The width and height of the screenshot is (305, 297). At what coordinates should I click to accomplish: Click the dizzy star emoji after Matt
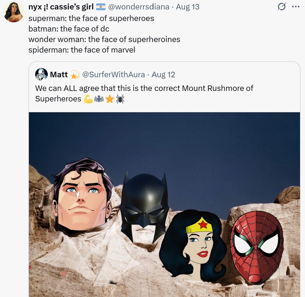75,74
